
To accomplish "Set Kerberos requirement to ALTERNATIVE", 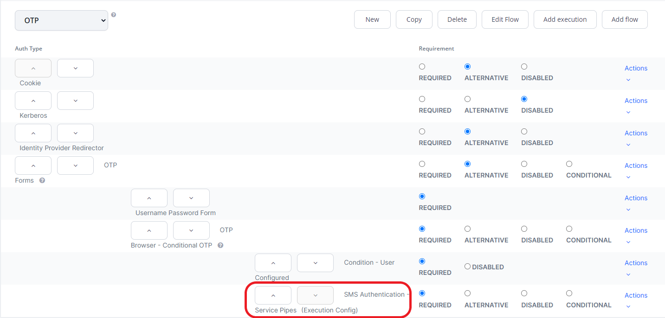I will pyautogui.click(x=467, y=99).
